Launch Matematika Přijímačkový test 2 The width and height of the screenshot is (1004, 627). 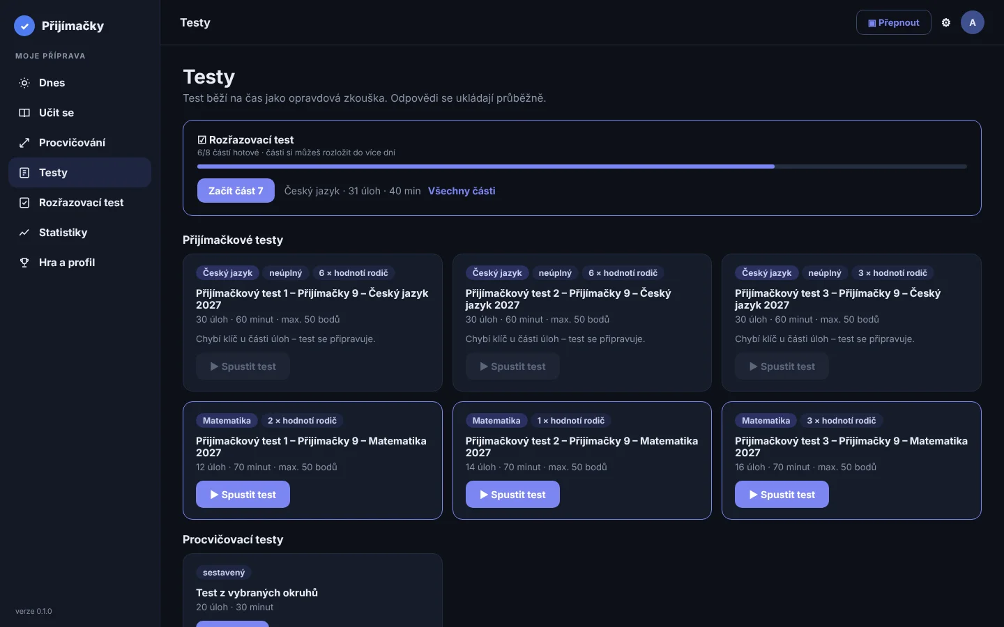512,495
